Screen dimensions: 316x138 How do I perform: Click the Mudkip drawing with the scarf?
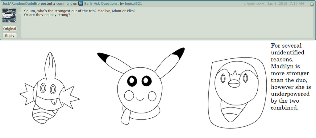coord(50,88)
